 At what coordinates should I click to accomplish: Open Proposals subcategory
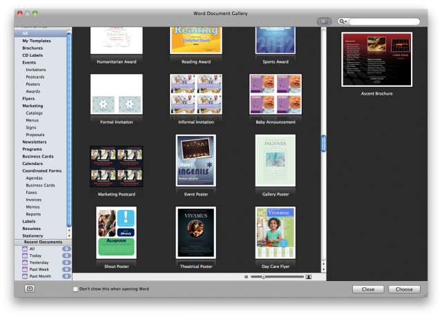point(35,135)
